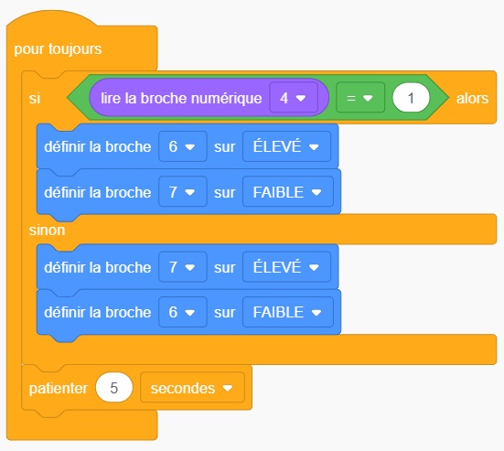Open ÉLEVÉ dropdown under sinon
The image size is (504, 451).
tap(286, 267)
